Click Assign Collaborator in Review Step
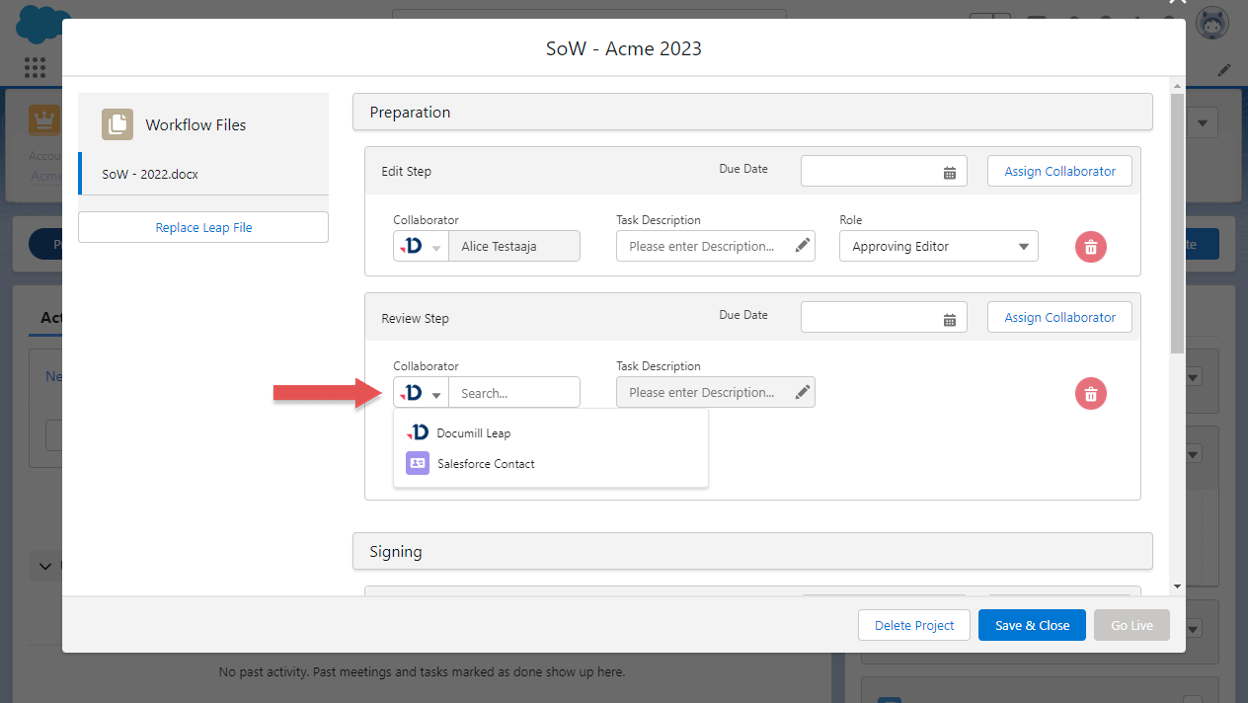This screenshot has width=1248, height=703. (x=1059, y=317)
